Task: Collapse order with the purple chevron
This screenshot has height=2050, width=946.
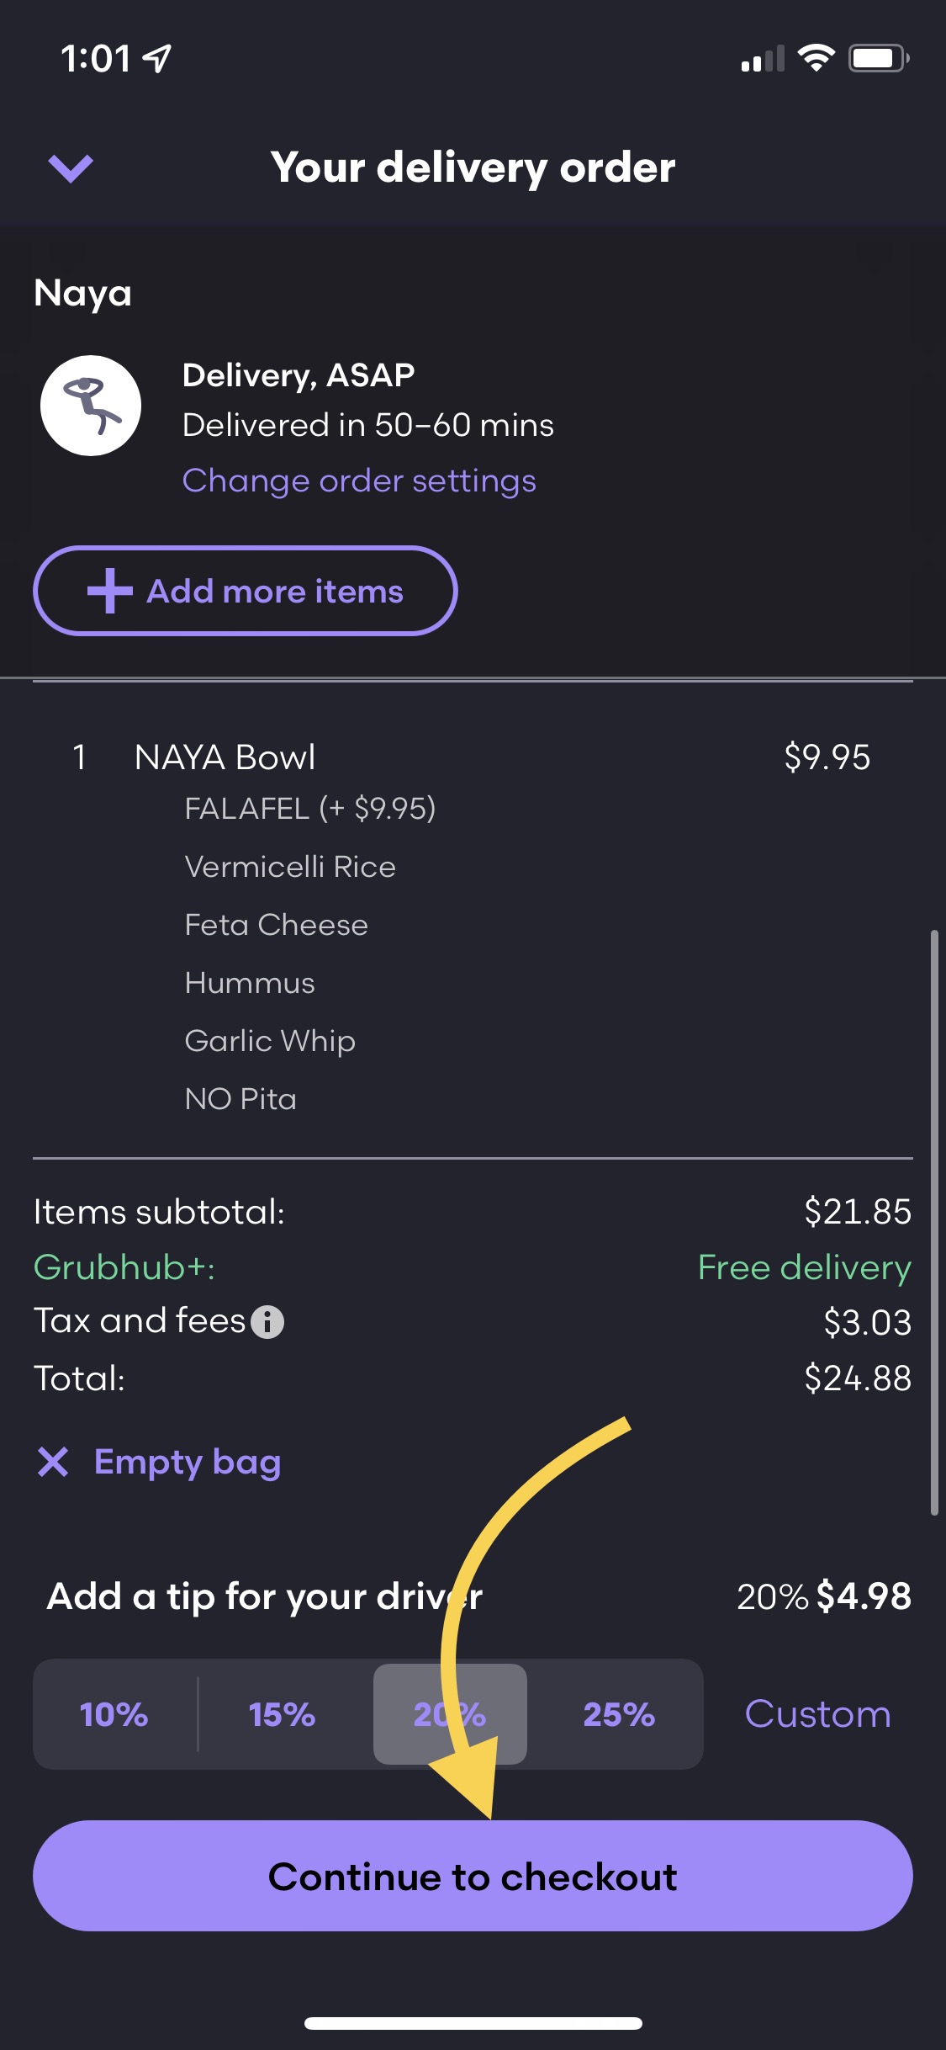Action: click(71, 168)
